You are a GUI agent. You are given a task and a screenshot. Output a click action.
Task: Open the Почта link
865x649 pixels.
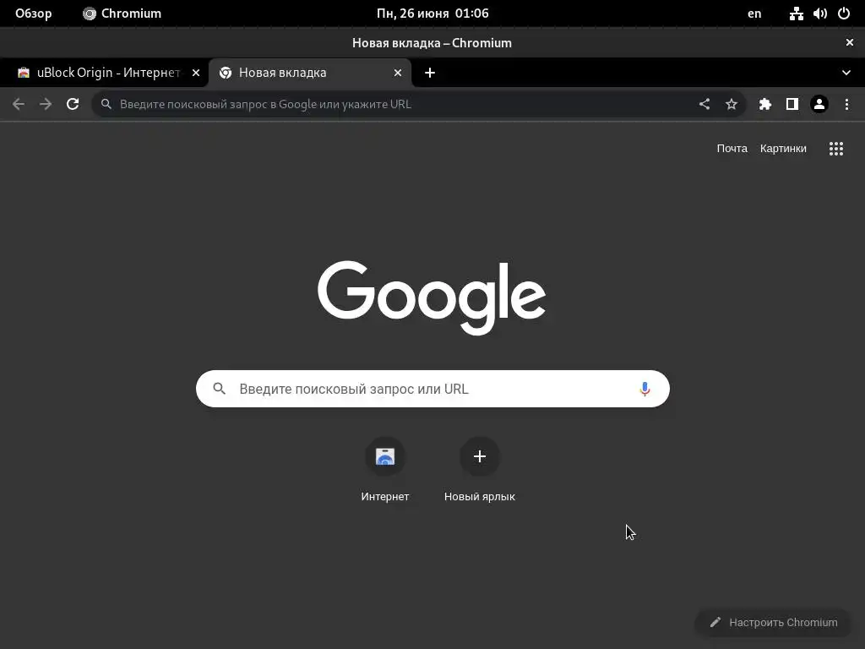tap(732, 149)
